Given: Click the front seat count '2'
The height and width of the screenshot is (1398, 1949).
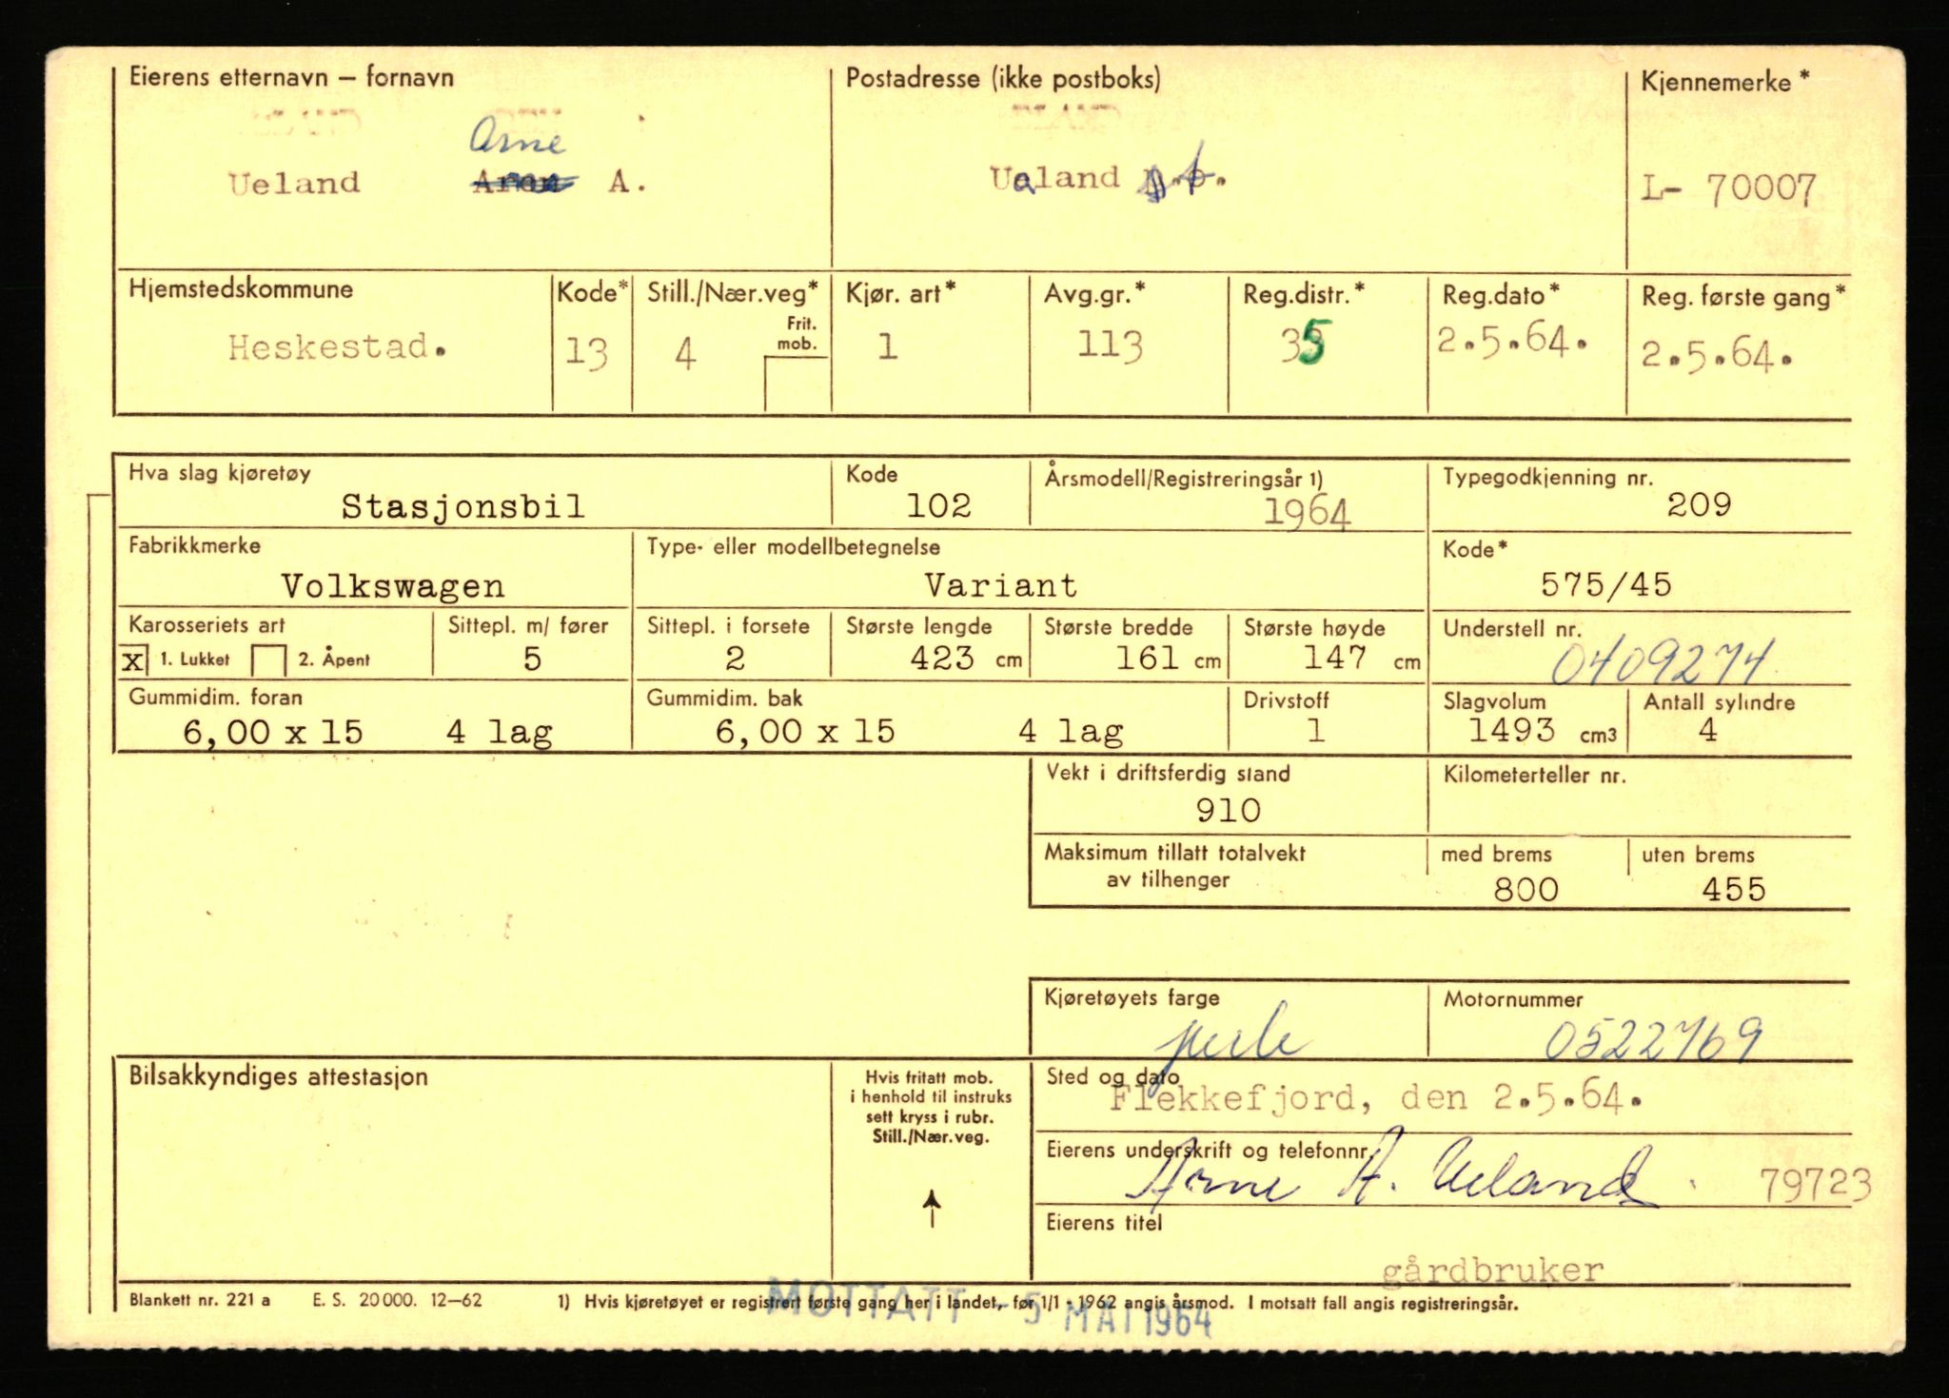Looking at the screenshot, I should click(735, 659).
